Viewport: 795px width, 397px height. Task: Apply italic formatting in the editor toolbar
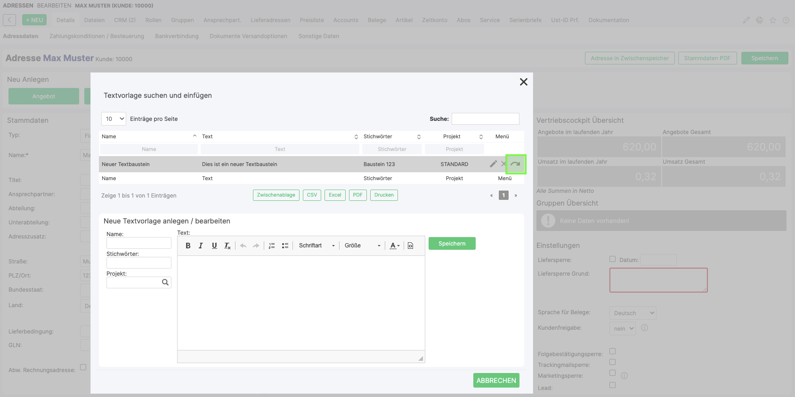201,246
